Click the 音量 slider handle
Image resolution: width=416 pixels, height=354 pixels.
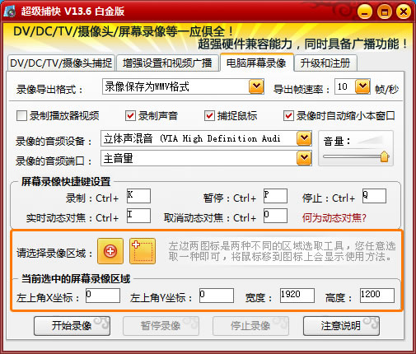point(385,156)
